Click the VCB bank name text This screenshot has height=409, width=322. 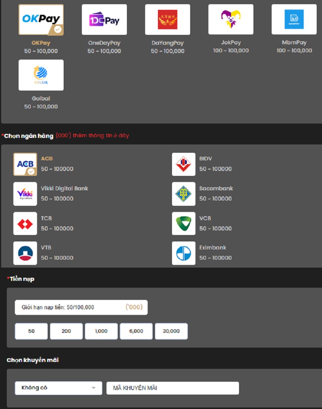pyautogui.click(x=205, y=218)
